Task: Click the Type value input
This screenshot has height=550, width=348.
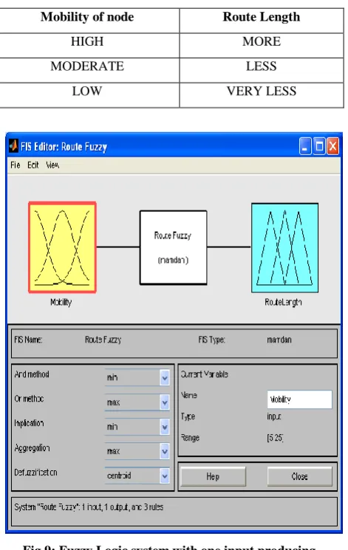Action: coord(274,416)
